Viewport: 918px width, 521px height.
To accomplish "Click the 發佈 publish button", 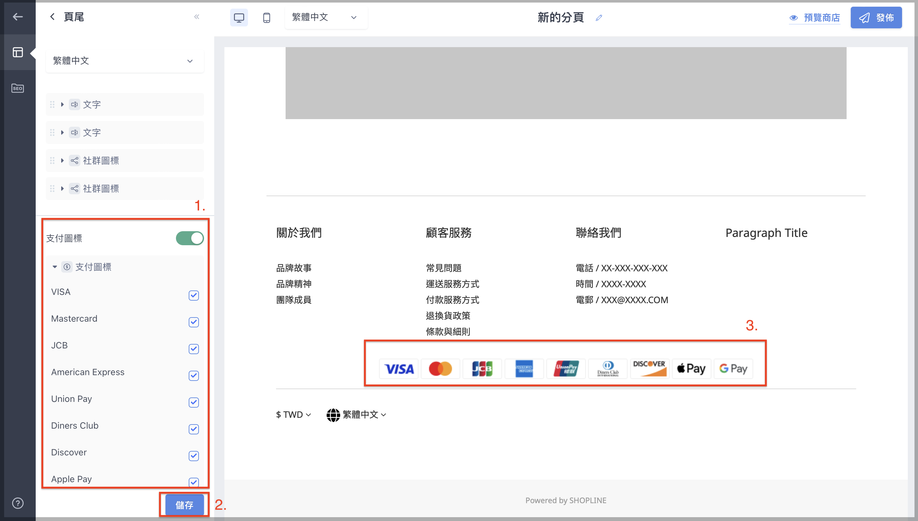I will coord(876,18).
